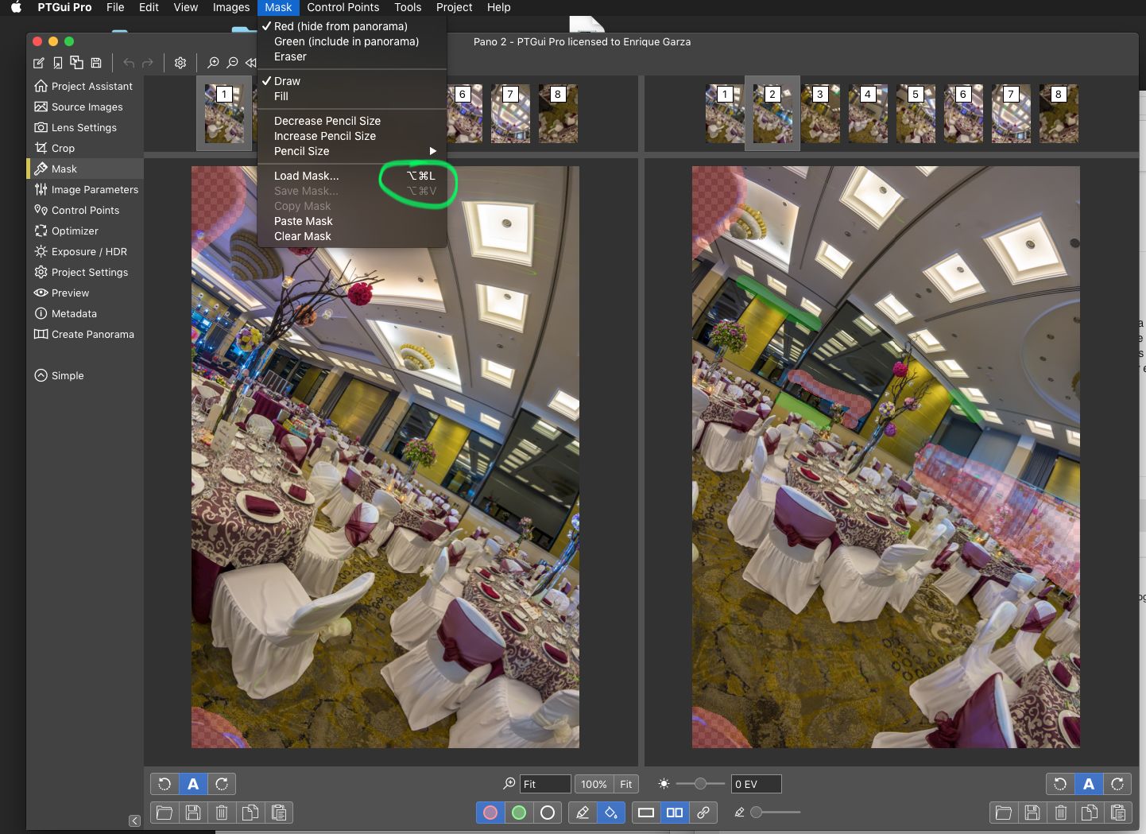The height and width of the screenshot is (834, 1146).
Task: Toggle the link views chain icon
Action: coord(703,813)
